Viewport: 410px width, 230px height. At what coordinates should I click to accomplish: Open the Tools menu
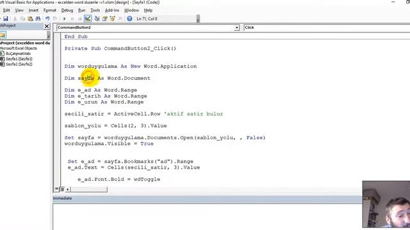pos(95,10)
